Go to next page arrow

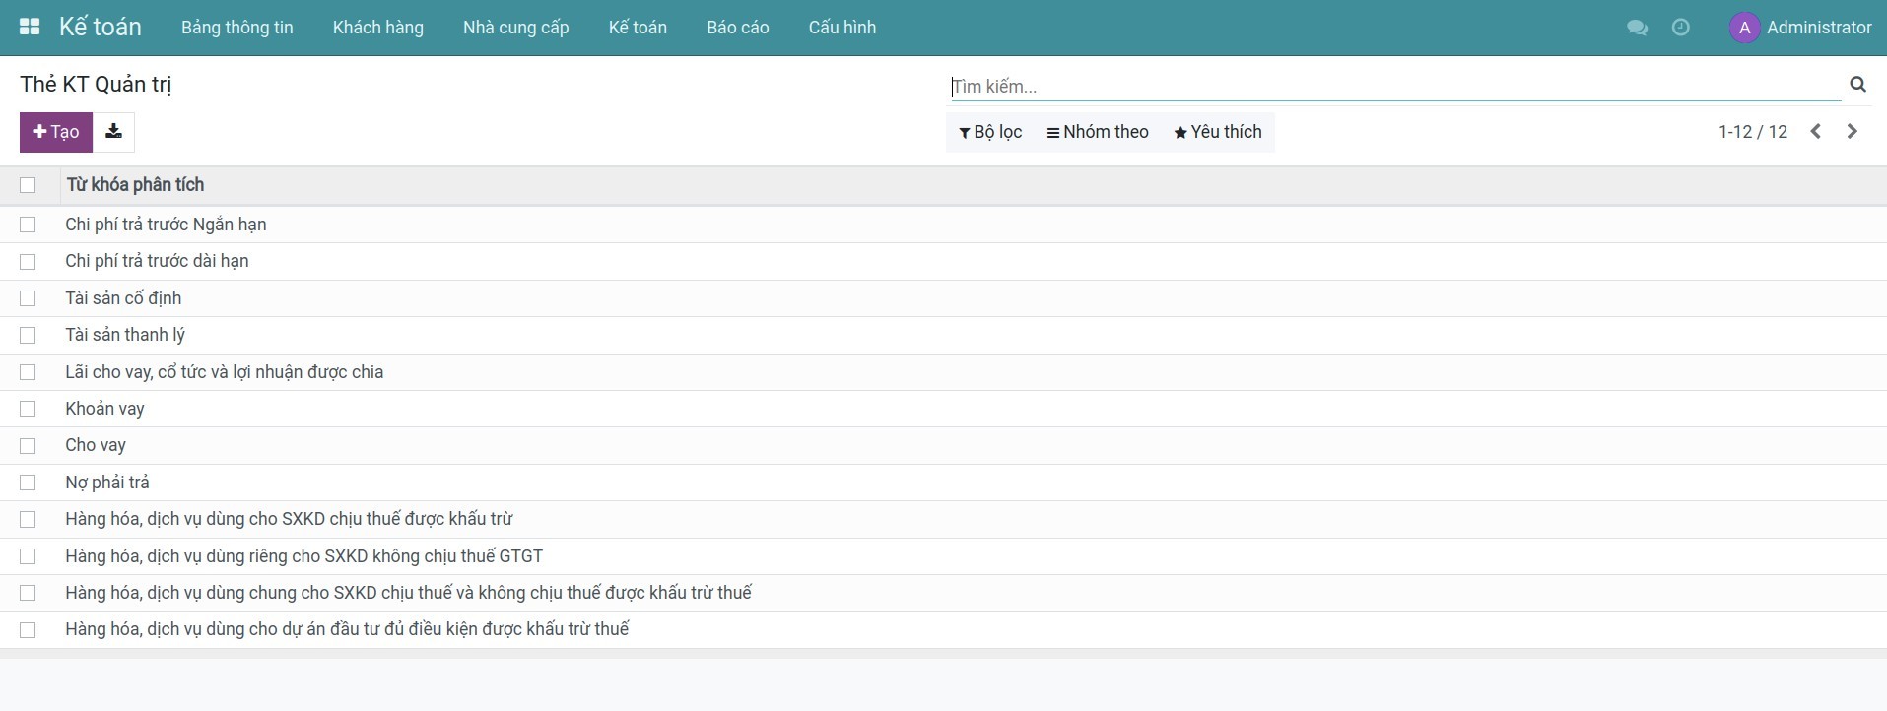(x=1852, y=132)
